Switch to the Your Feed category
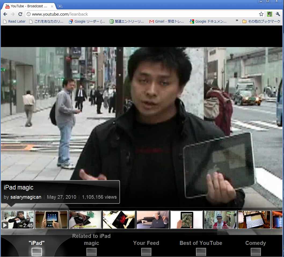This screenshot has height=257, width=284. point(146,248)
